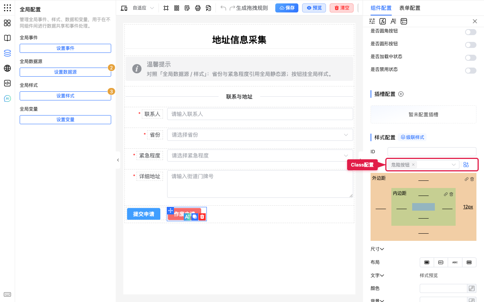This screenshot has height=302, width=484.
Task: Click the print icon in toolbar
Action: [x=198, y=8]
